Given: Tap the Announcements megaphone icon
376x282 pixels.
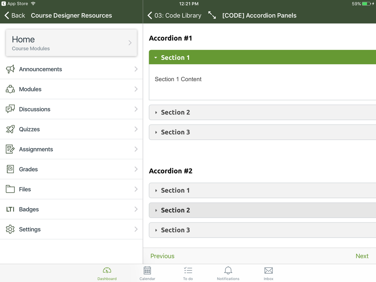Looking at the screenshot, I should click(x=10, y=69).
